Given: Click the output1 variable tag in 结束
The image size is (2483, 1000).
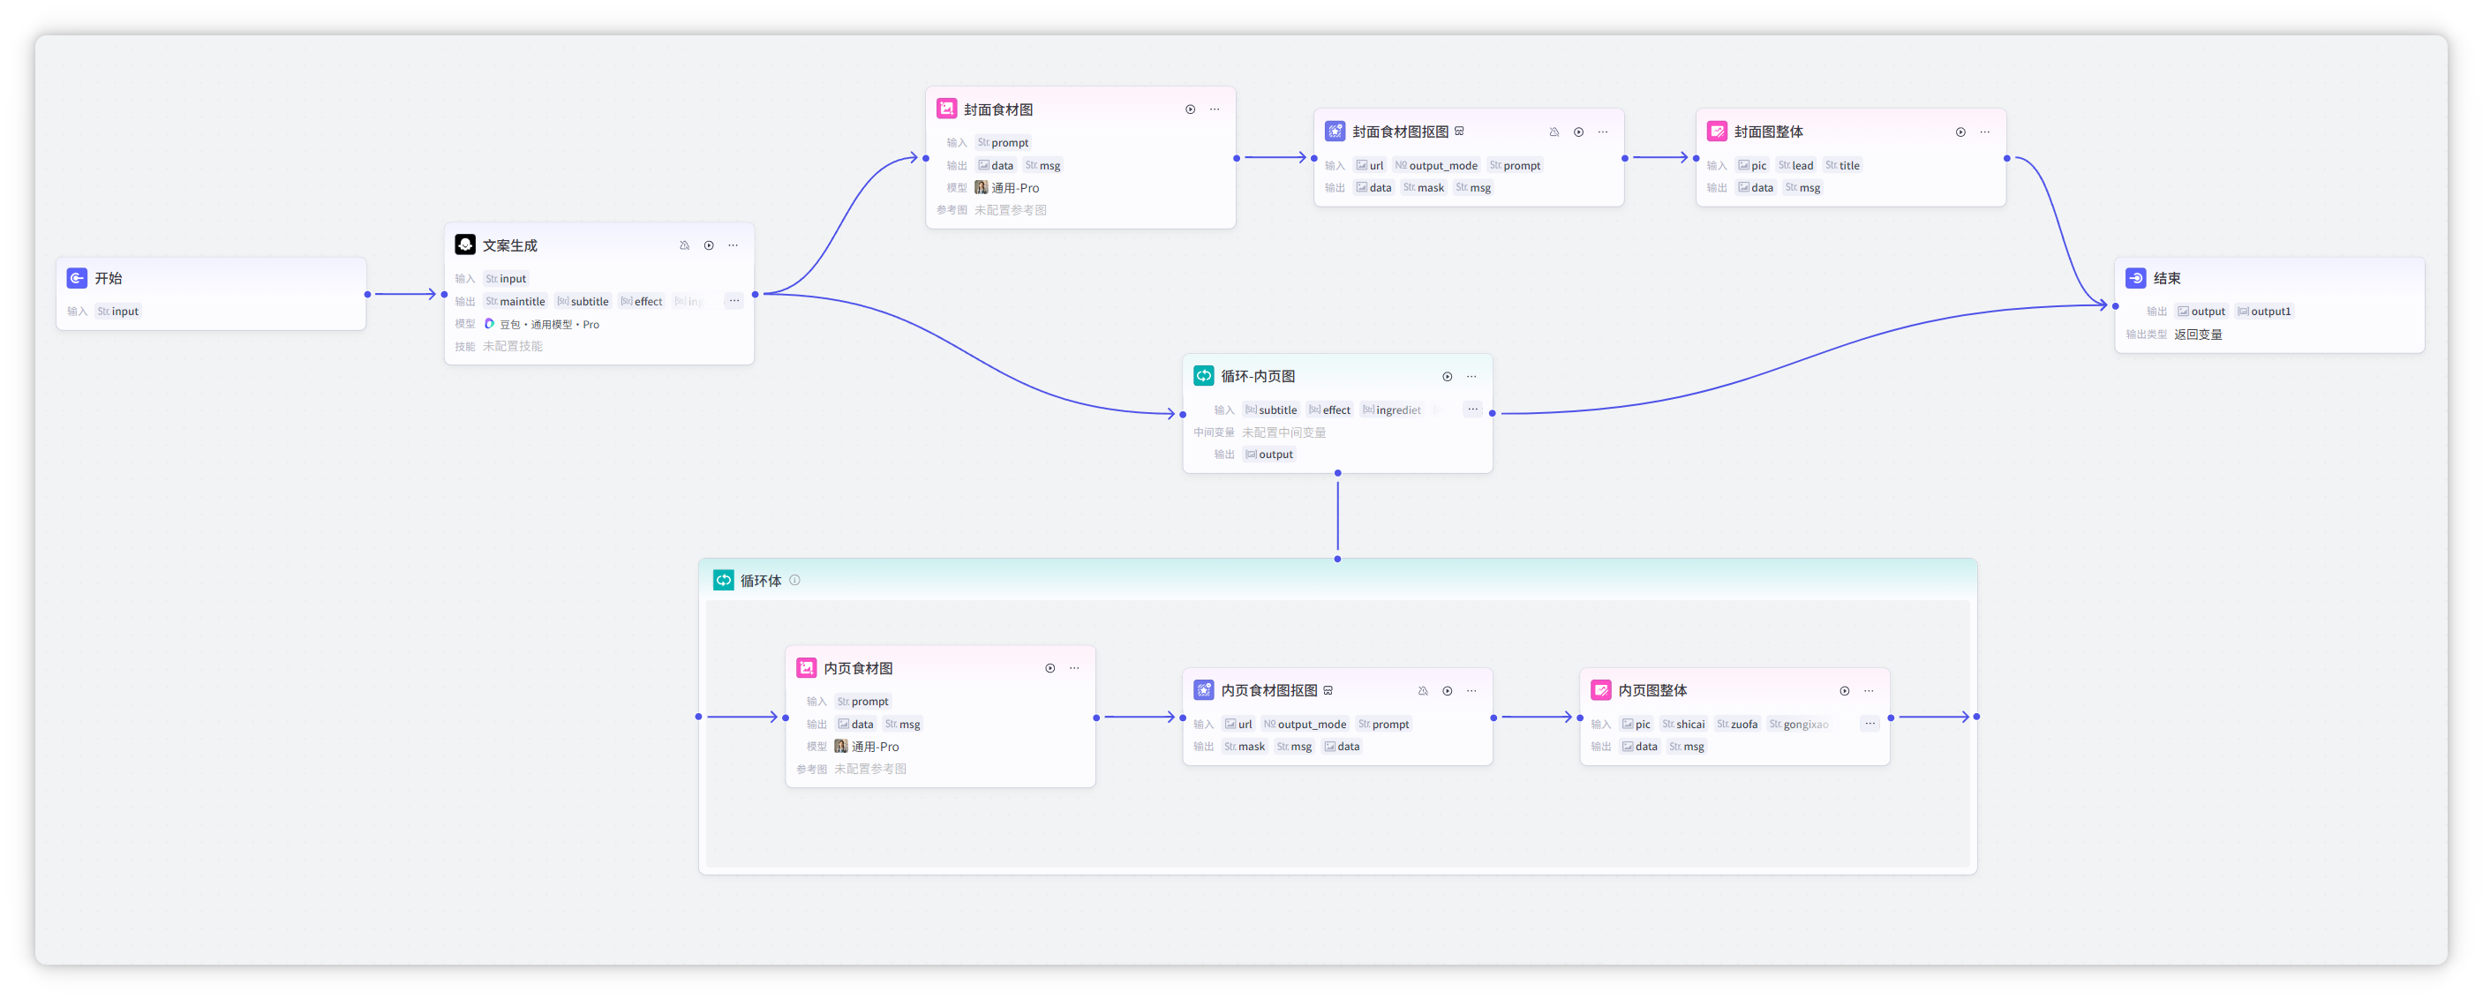Looking at the screenshot, I should pos(2263,312).
